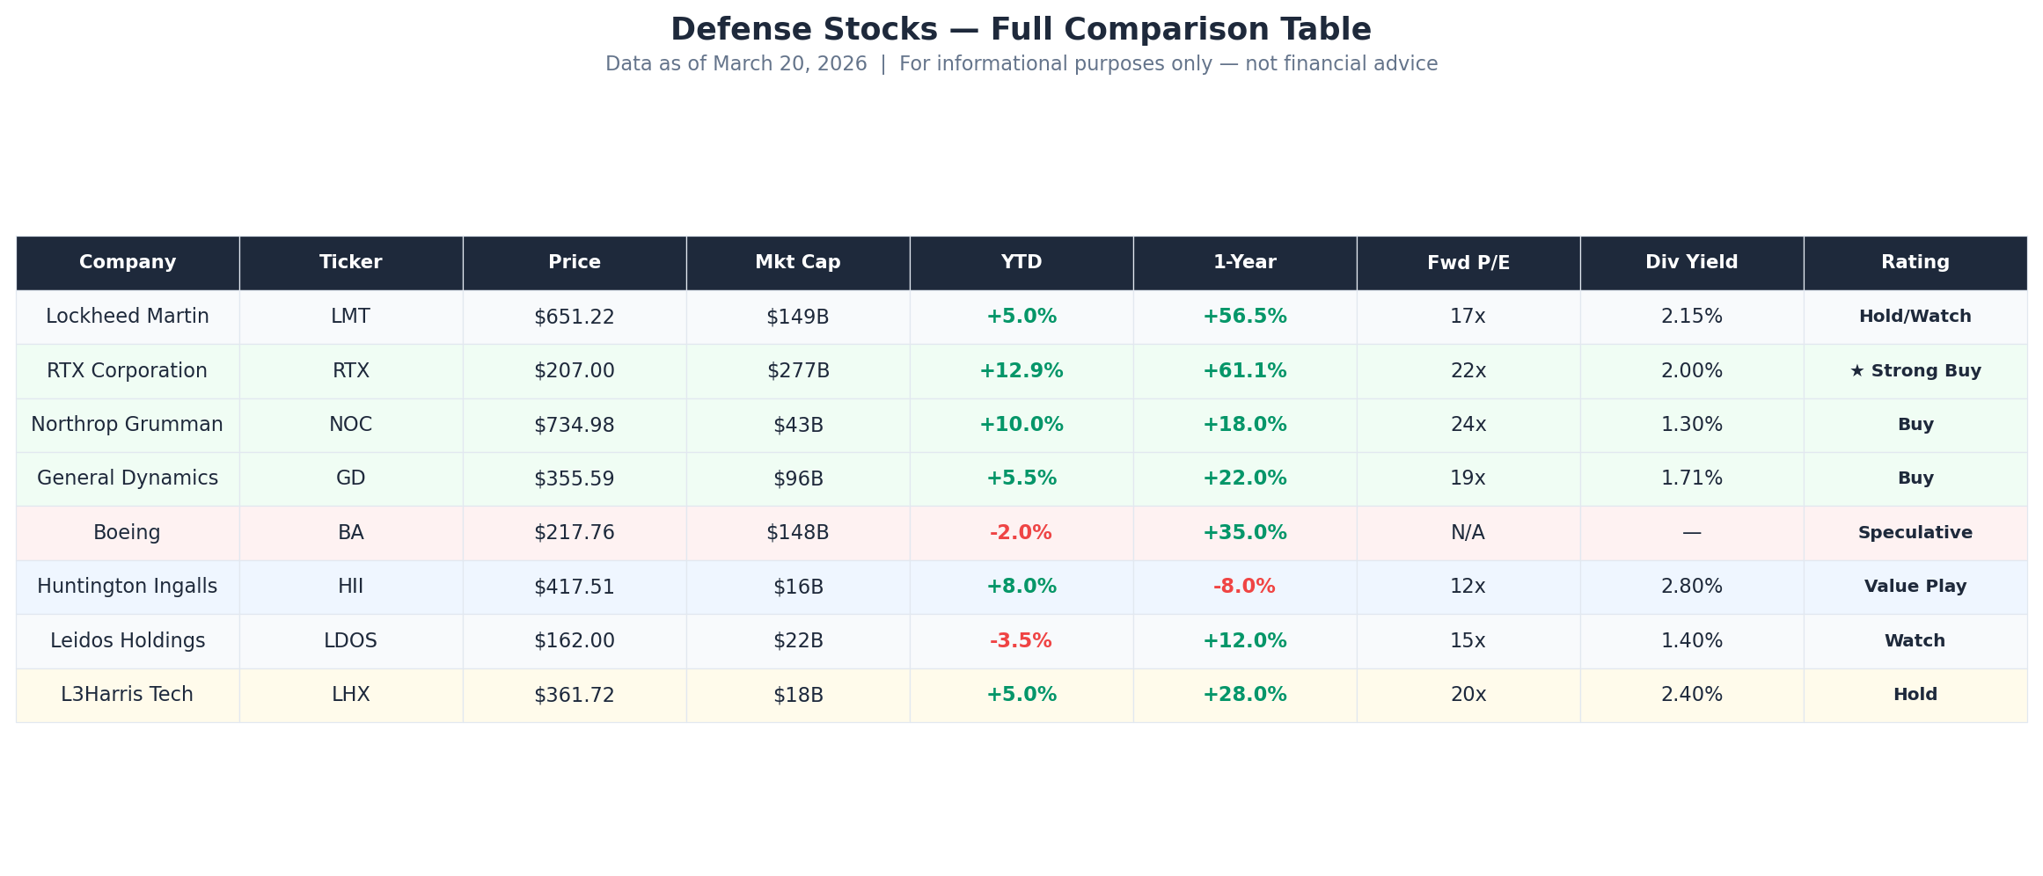Select the Price column header
Viewport: 2043px width, 876px height.
(x=574, y=262)
